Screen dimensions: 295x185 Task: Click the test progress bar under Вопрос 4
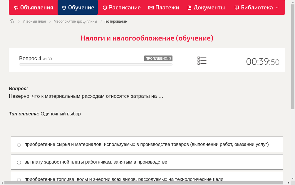95,64
